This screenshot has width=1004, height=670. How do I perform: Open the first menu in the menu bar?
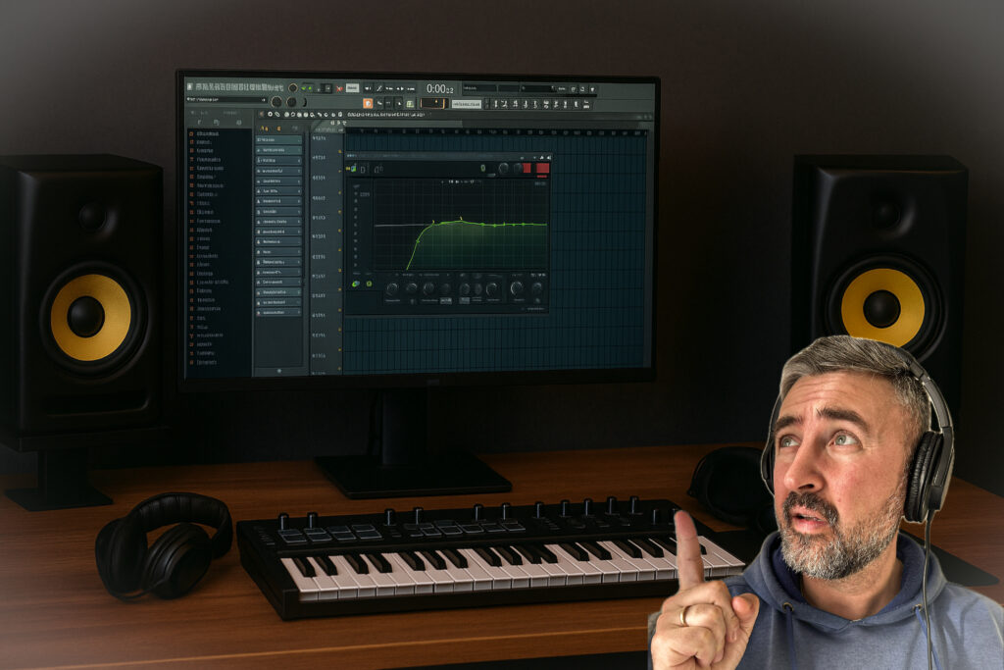[x=190, y=87]
